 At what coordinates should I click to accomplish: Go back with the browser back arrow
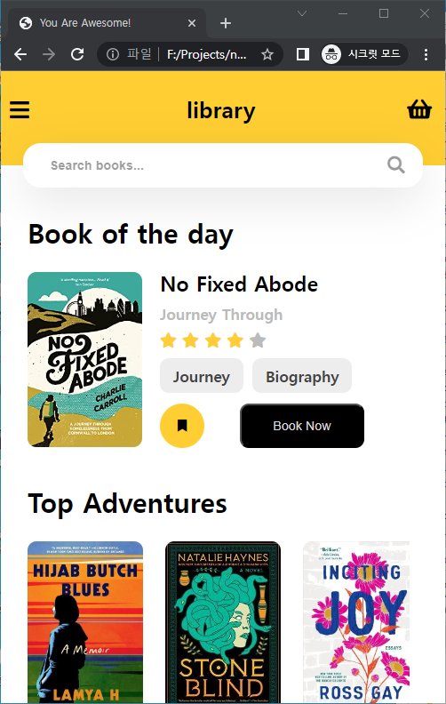point(20,54)
